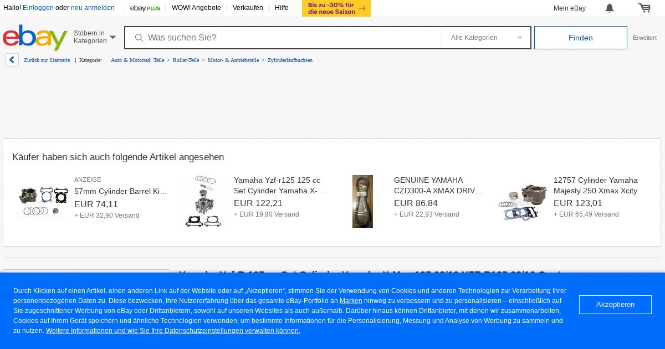665x349 pixels.
Task: Open GENUINE YAMAHA CZD300-A XMAX title
Action: tap(438, 186)
